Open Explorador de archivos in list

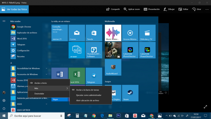(x=29, y=33)
